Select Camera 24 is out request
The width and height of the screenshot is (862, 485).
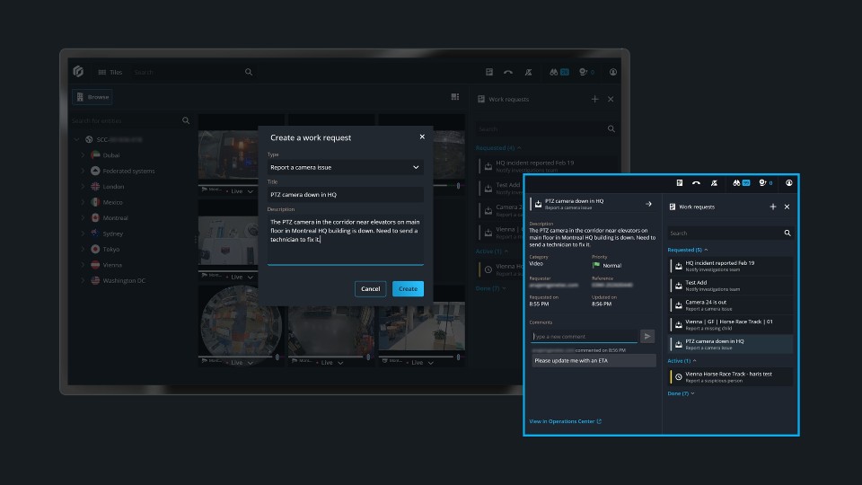731,304
